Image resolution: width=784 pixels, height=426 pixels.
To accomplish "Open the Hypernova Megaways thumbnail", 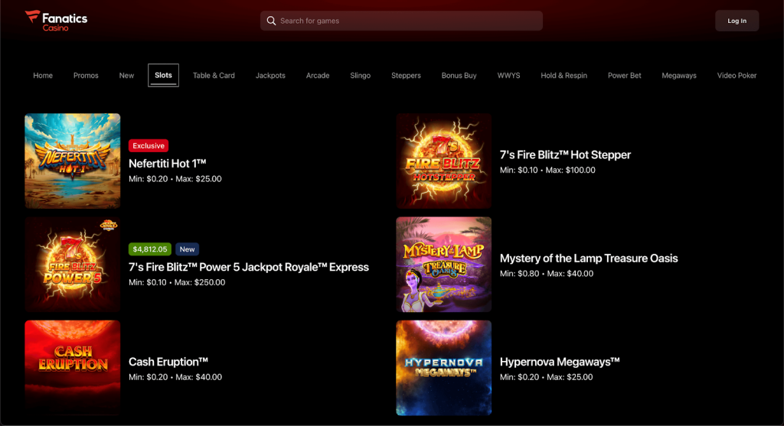I will (444, 368).
